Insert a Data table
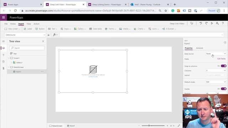 [95, 29]
